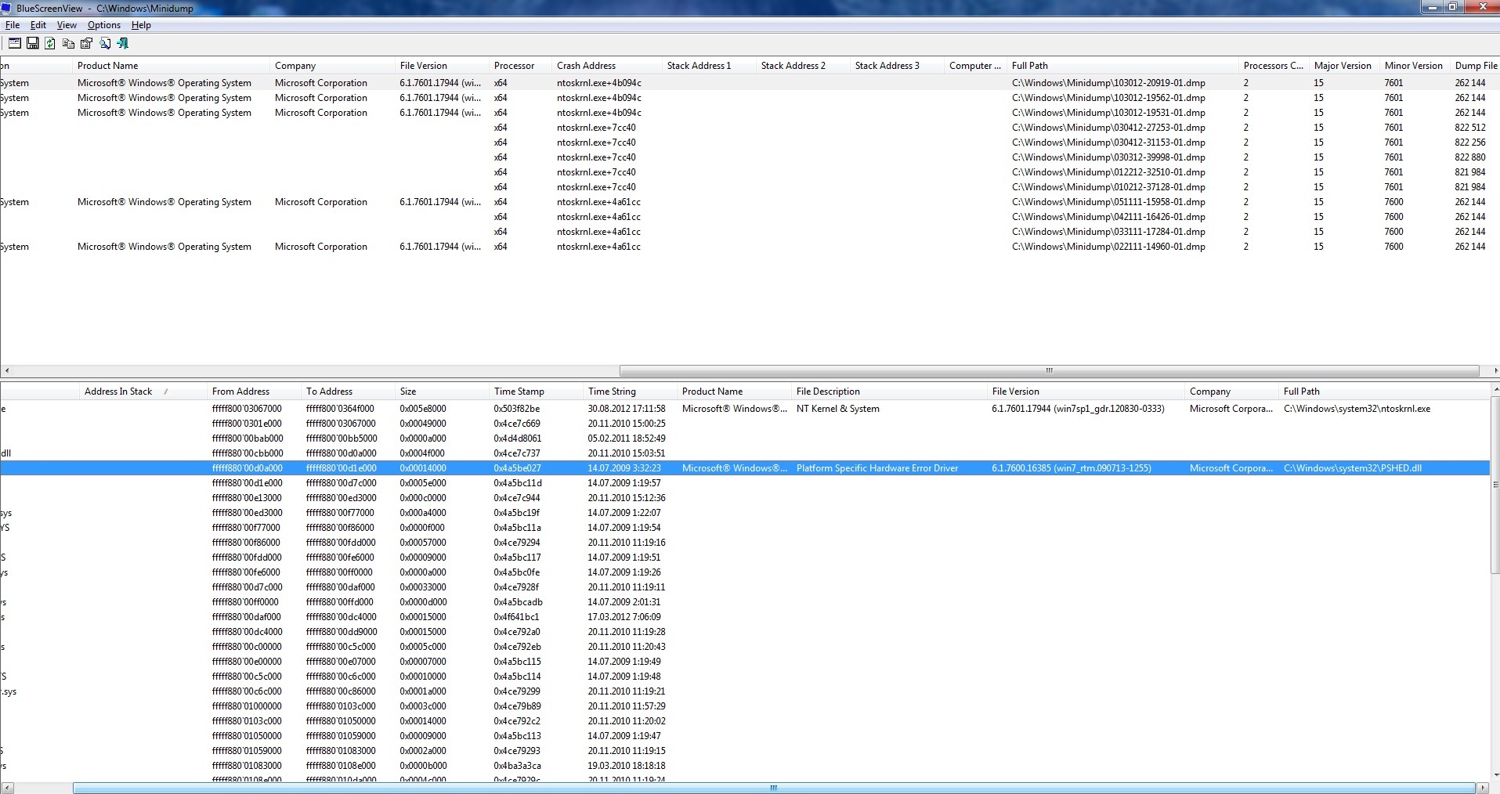Click the File Description column header
The image size is (1500, 794).
pos(889,392)
